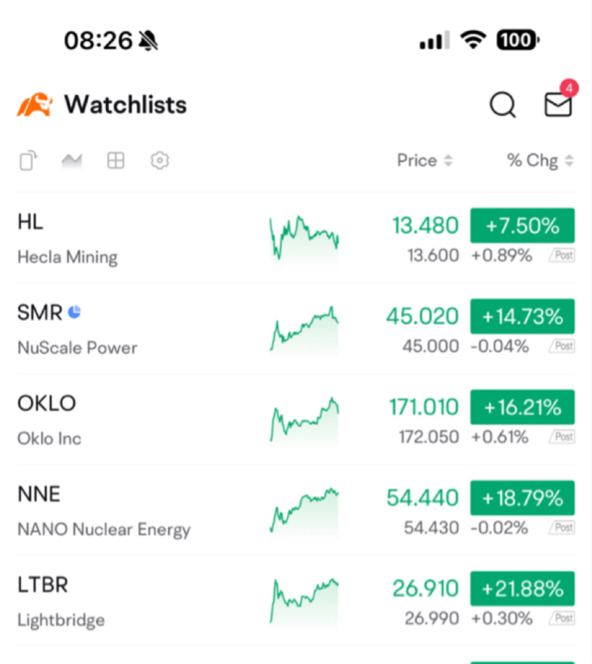Tap the rotate-screen copy icon

click(29, 161)
